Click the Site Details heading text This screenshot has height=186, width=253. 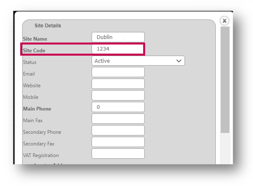pyautogui.click(x=48, y=25)
